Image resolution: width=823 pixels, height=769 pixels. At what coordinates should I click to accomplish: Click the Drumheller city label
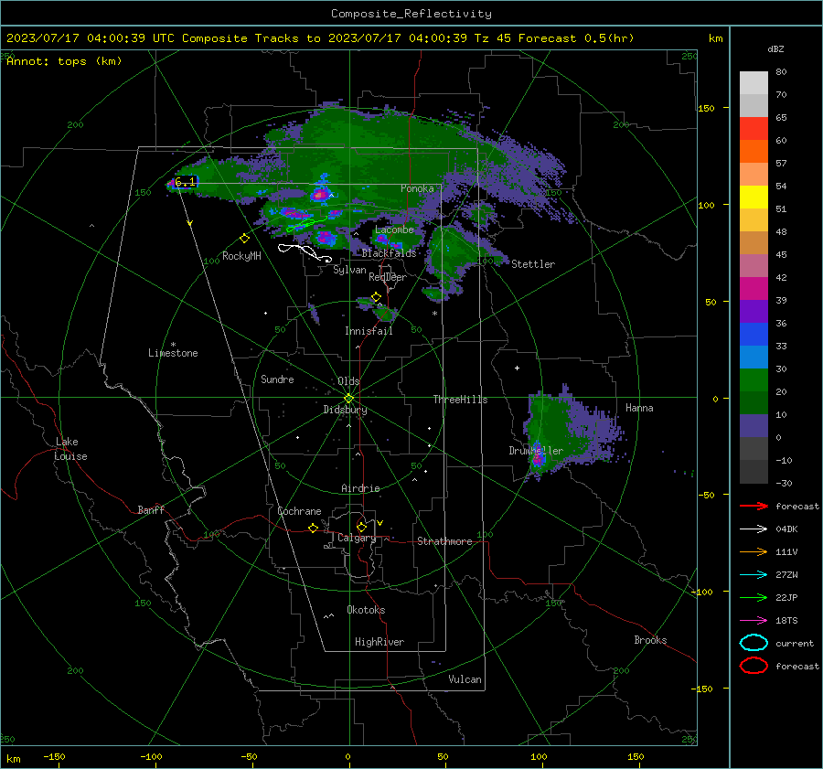(x=536, y=451)
